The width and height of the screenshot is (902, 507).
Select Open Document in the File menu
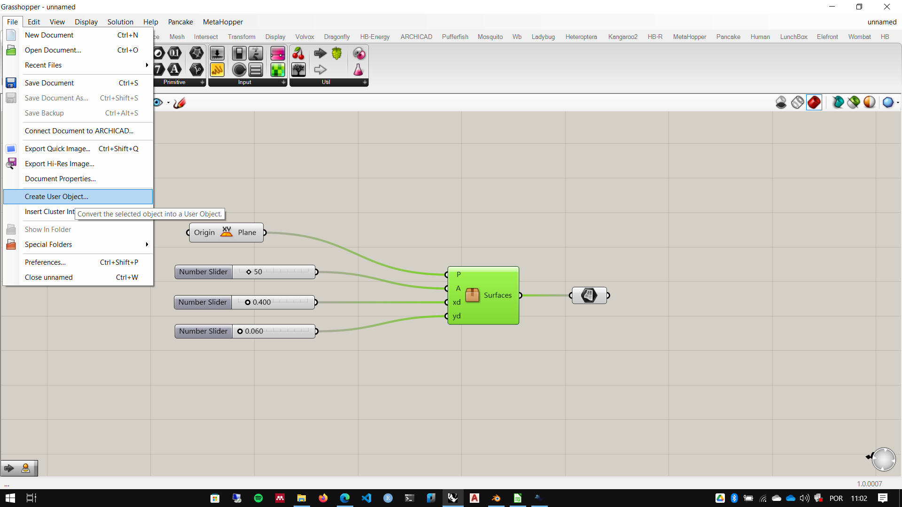click(78, 50)
